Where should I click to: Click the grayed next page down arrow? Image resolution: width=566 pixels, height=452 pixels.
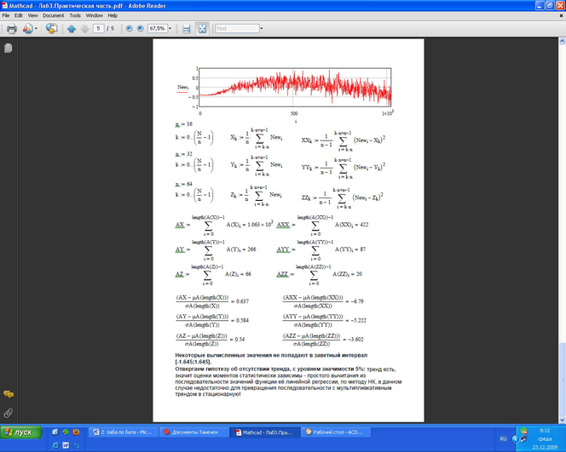pos(84,28)
